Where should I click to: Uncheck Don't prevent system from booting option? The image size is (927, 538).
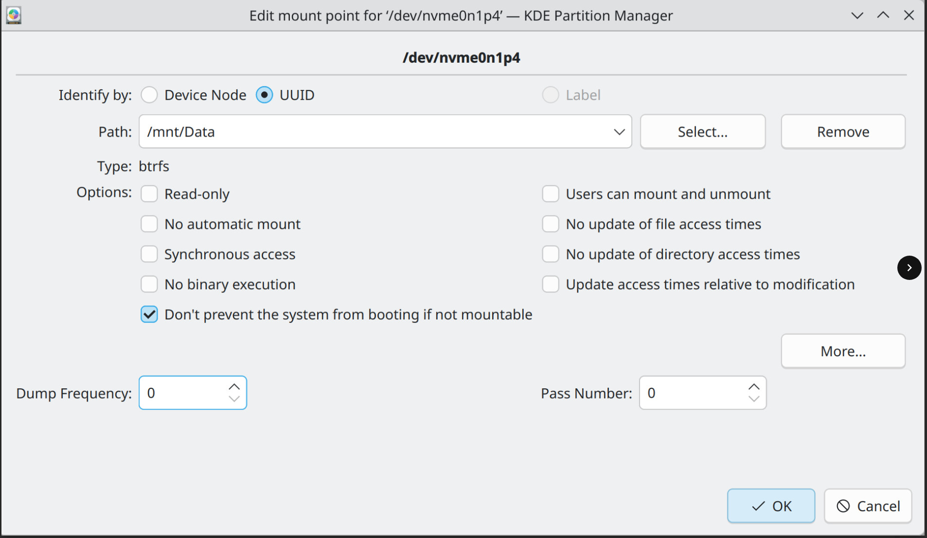[149, 314]
